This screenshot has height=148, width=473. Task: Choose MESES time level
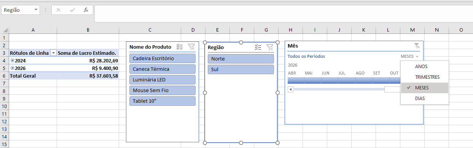click(x=425, y=88)
